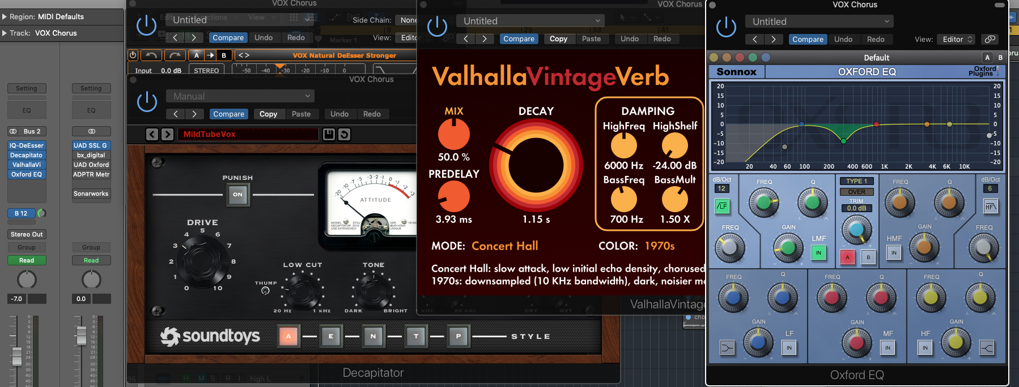1019x387 pixels.
Task: Click the red band node on EQ curve
Action: (876, 124)
